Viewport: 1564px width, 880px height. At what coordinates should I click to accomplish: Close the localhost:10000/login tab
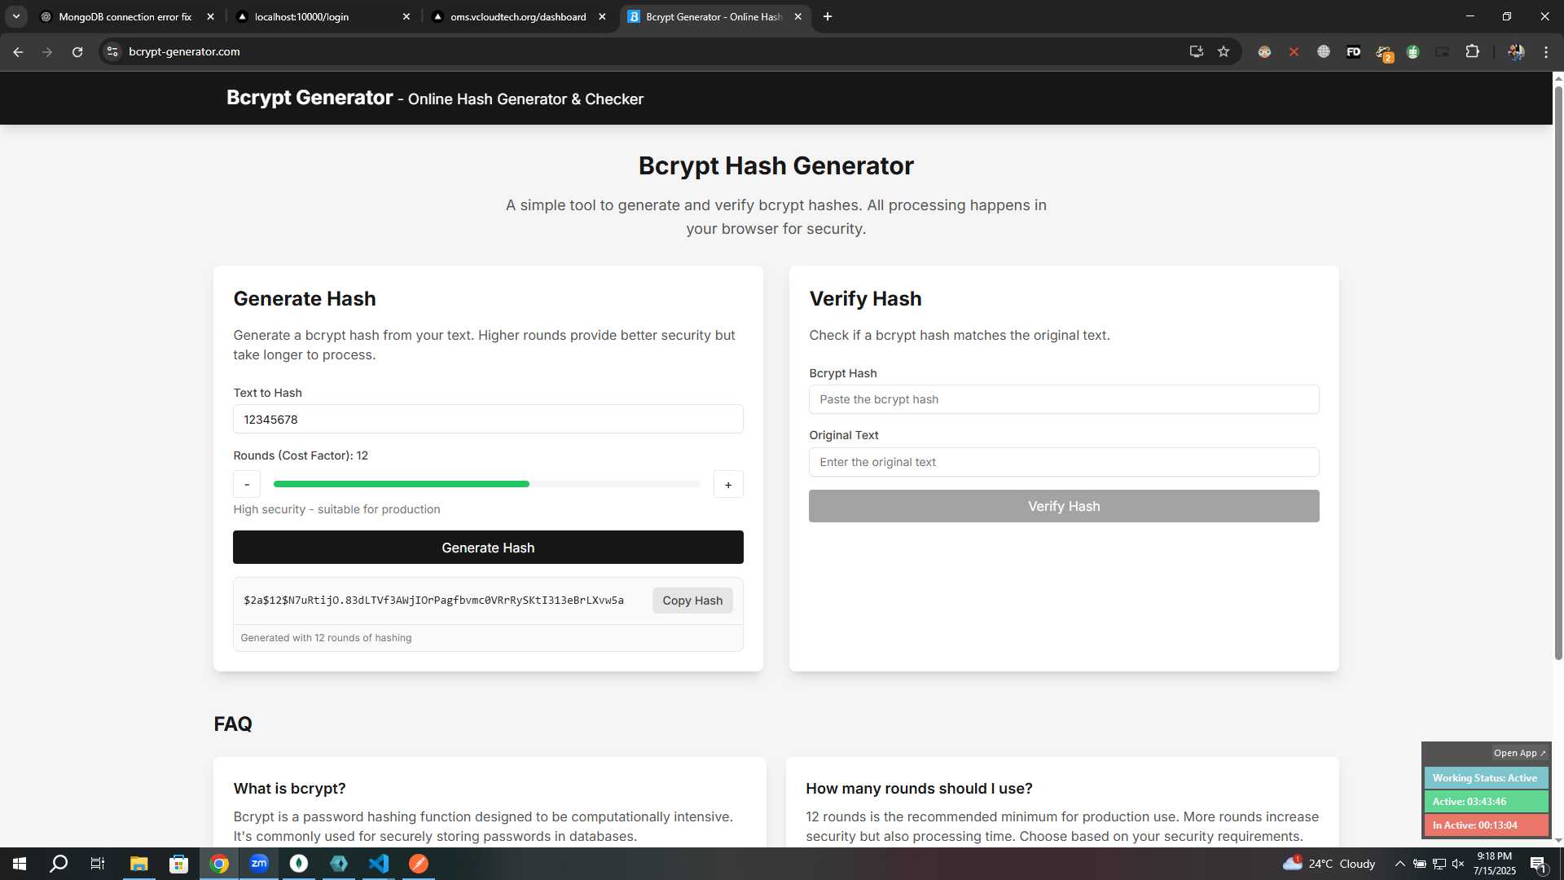pos(406,16)
